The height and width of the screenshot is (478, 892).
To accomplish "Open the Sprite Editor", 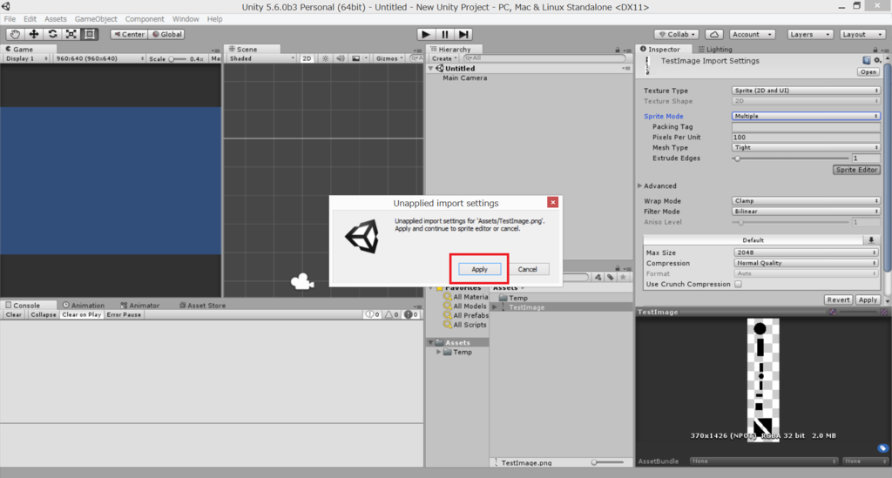I will (x=856, y=170).
